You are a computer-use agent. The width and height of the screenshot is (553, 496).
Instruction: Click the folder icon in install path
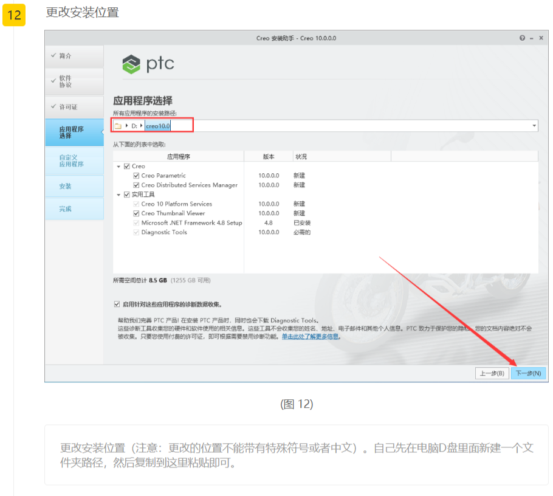118,126
